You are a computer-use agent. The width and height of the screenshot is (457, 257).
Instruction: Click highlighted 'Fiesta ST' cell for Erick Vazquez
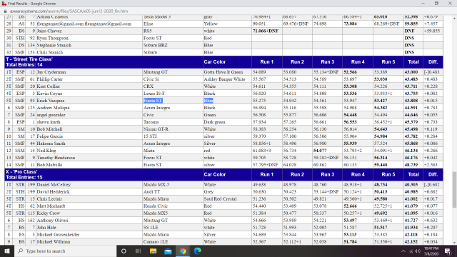(x=153, y=101)
